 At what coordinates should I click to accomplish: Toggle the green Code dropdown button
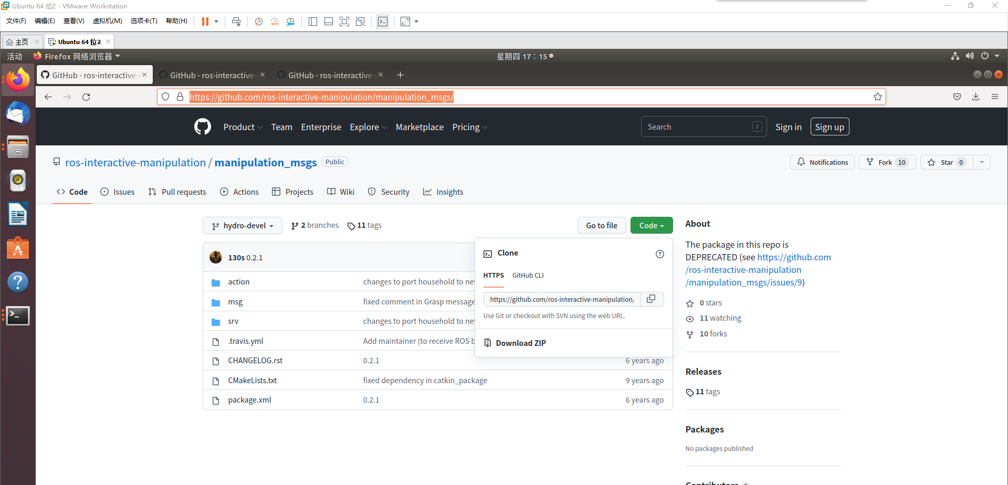(x=652, y=225)
